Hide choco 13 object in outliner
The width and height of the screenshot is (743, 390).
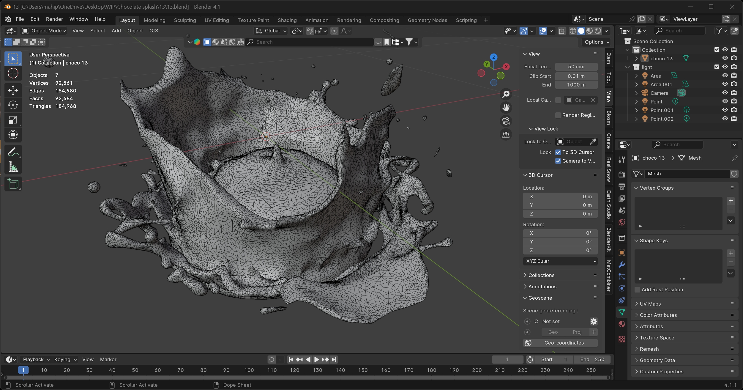[725, 58]
